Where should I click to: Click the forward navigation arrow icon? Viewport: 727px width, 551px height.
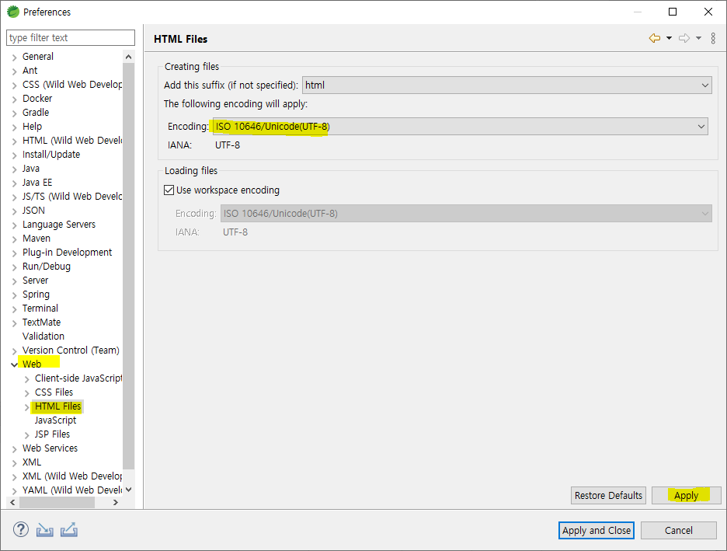point(684,38)
